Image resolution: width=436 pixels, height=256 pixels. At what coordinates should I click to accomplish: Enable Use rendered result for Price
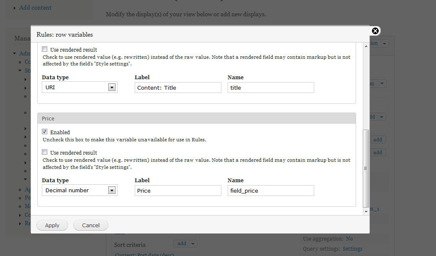click(45, 152)
